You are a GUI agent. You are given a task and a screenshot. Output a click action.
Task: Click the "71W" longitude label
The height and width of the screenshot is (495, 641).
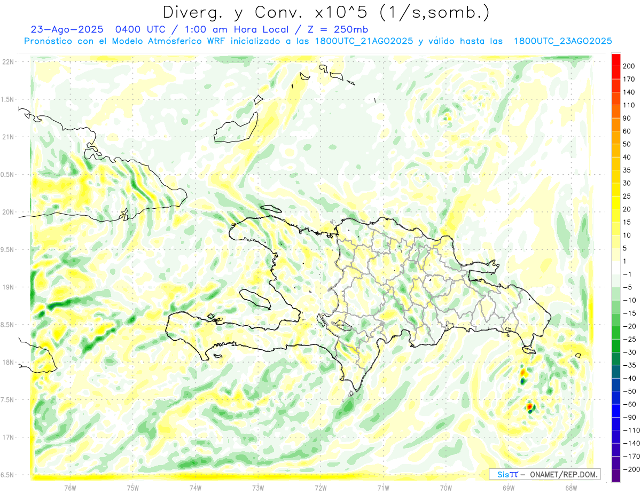383,488
